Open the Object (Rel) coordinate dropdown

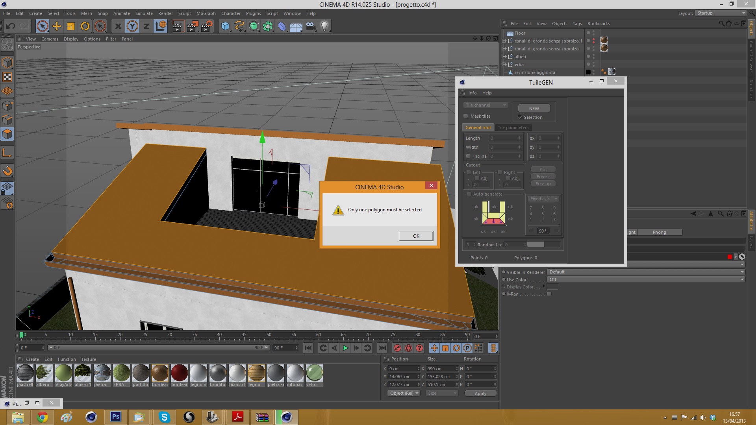tap(404, 393)
